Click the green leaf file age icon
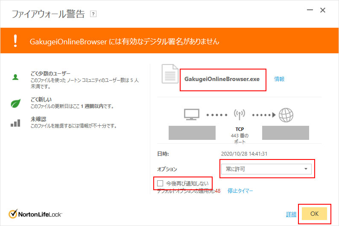The width and height of the screenshot is (339, 226). [15, 103]
